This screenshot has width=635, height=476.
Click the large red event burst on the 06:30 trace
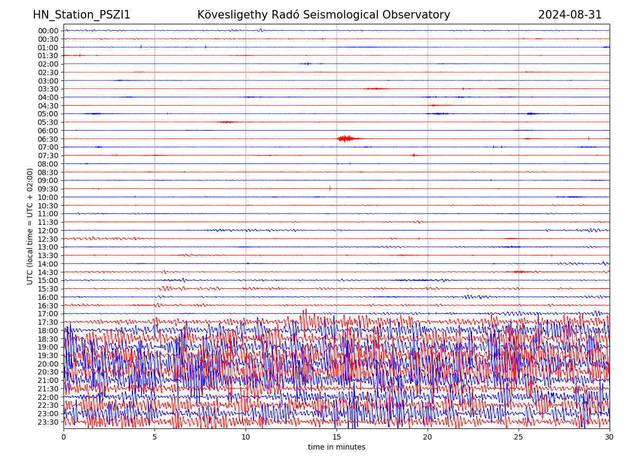tap(346, 139)
